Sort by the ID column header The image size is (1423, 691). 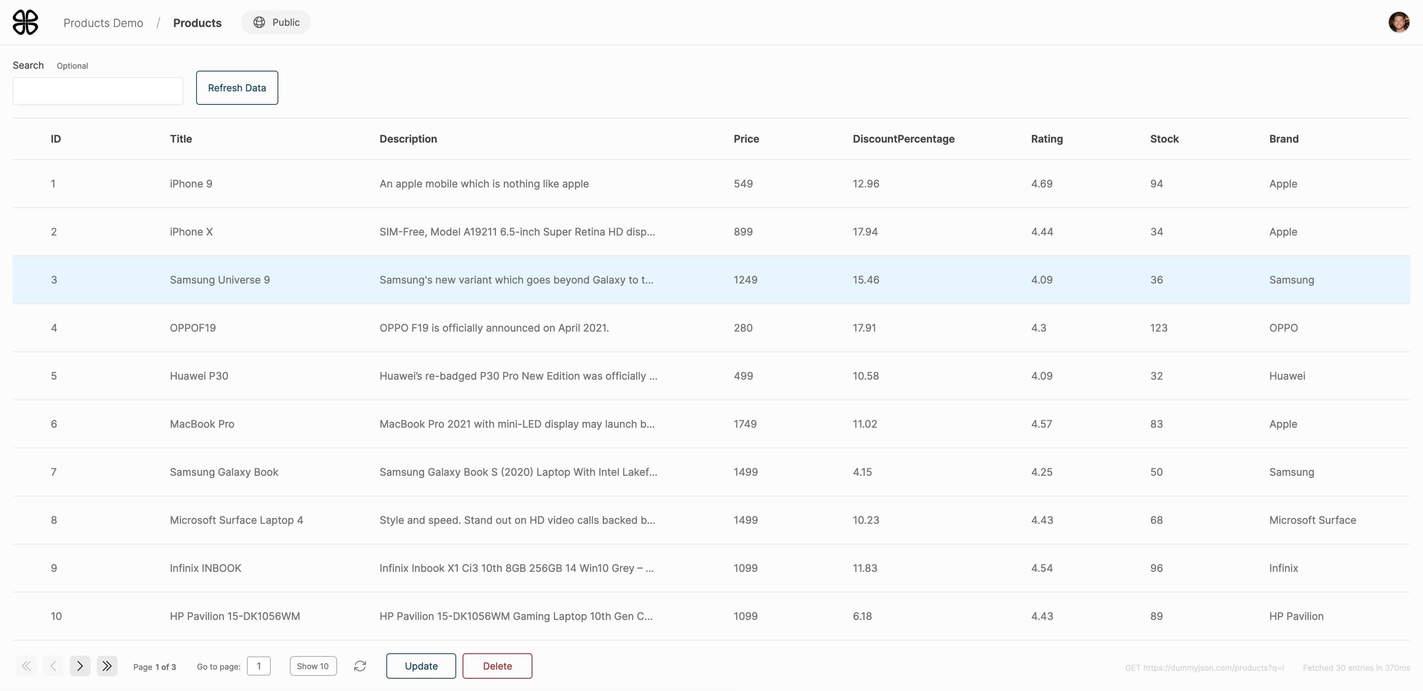(x=56, y=139)
